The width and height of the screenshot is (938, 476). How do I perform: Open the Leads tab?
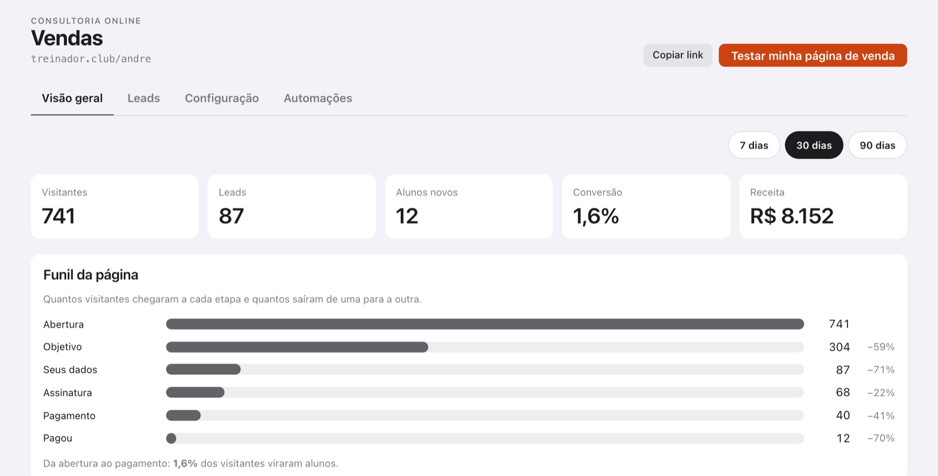click(x=144, y=98)
